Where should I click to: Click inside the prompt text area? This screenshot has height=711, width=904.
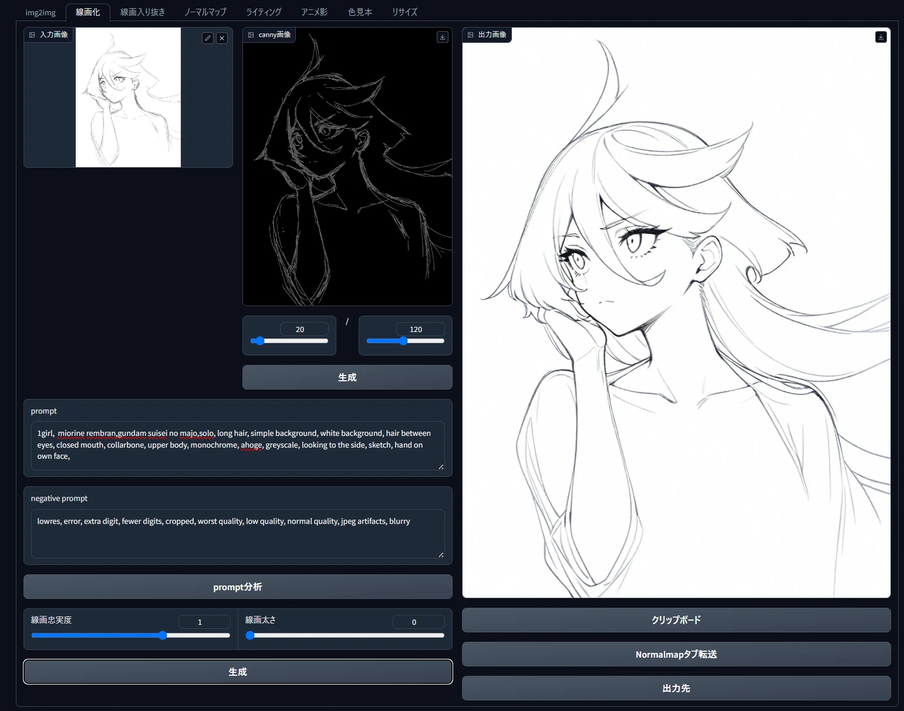(238, 446)
